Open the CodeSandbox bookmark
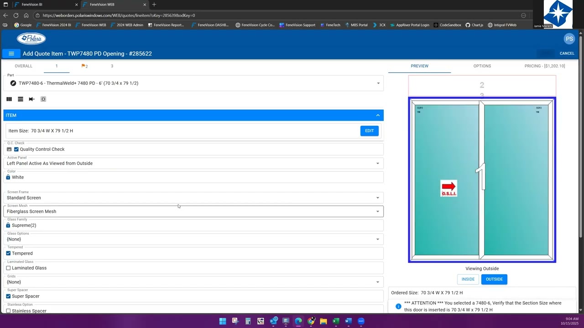Viewport: 584px width, 328px height. (447, 25)
